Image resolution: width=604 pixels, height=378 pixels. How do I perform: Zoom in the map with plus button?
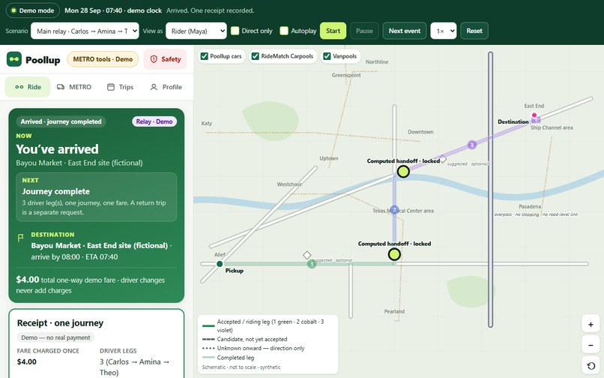591,325
